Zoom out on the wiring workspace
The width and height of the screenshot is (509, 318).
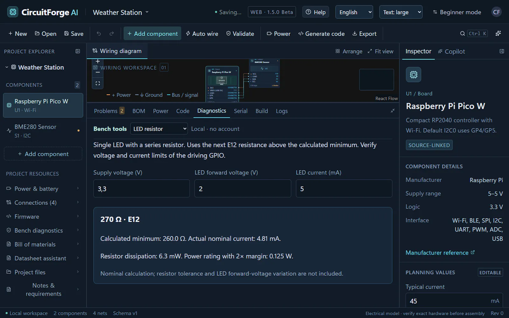click(x=98, y=72)
